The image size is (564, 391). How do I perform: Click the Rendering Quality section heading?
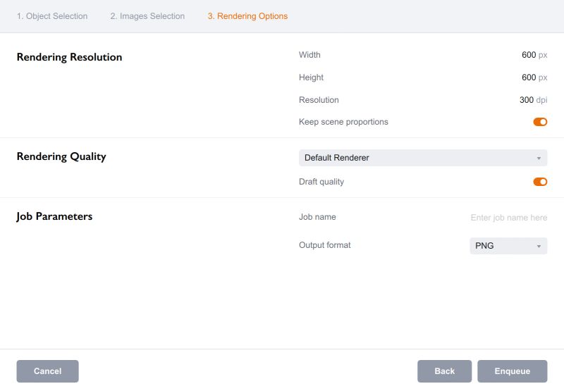pos(61,156)
